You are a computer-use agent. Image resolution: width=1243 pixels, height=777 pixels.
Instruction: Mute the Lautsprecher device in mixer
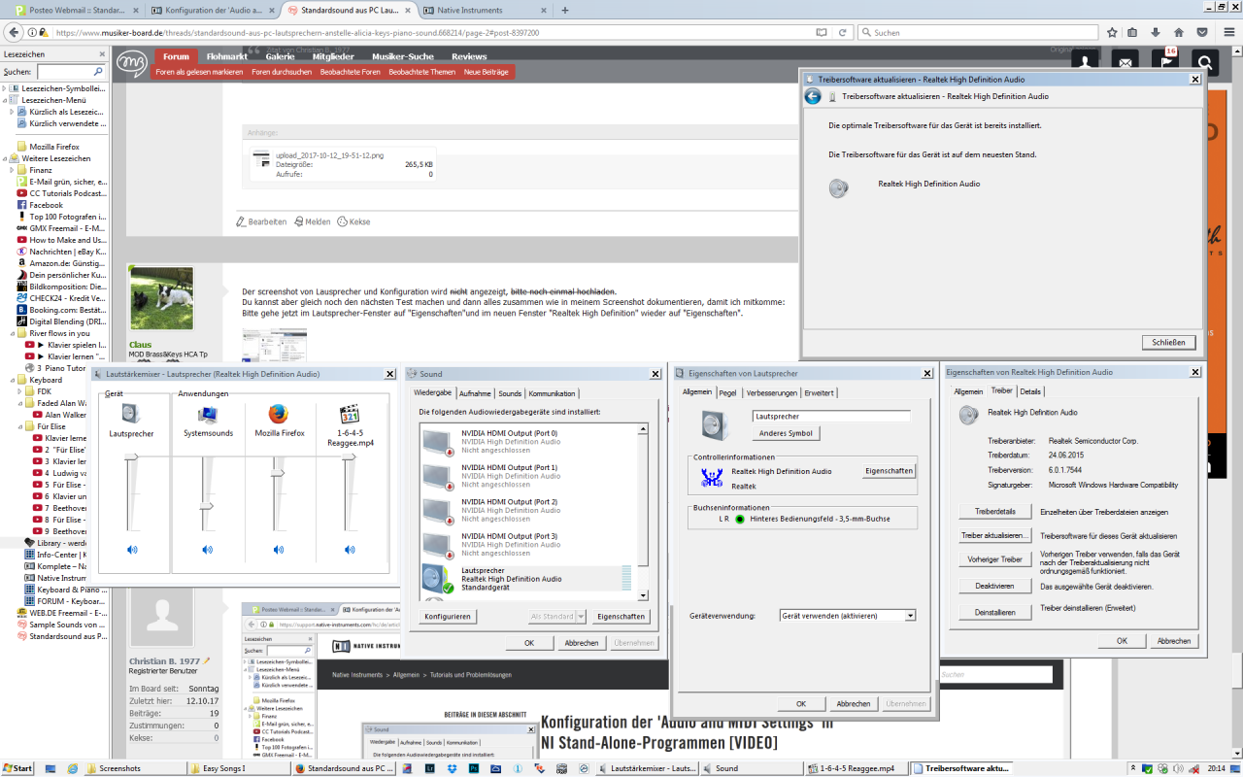coord(132,550)
